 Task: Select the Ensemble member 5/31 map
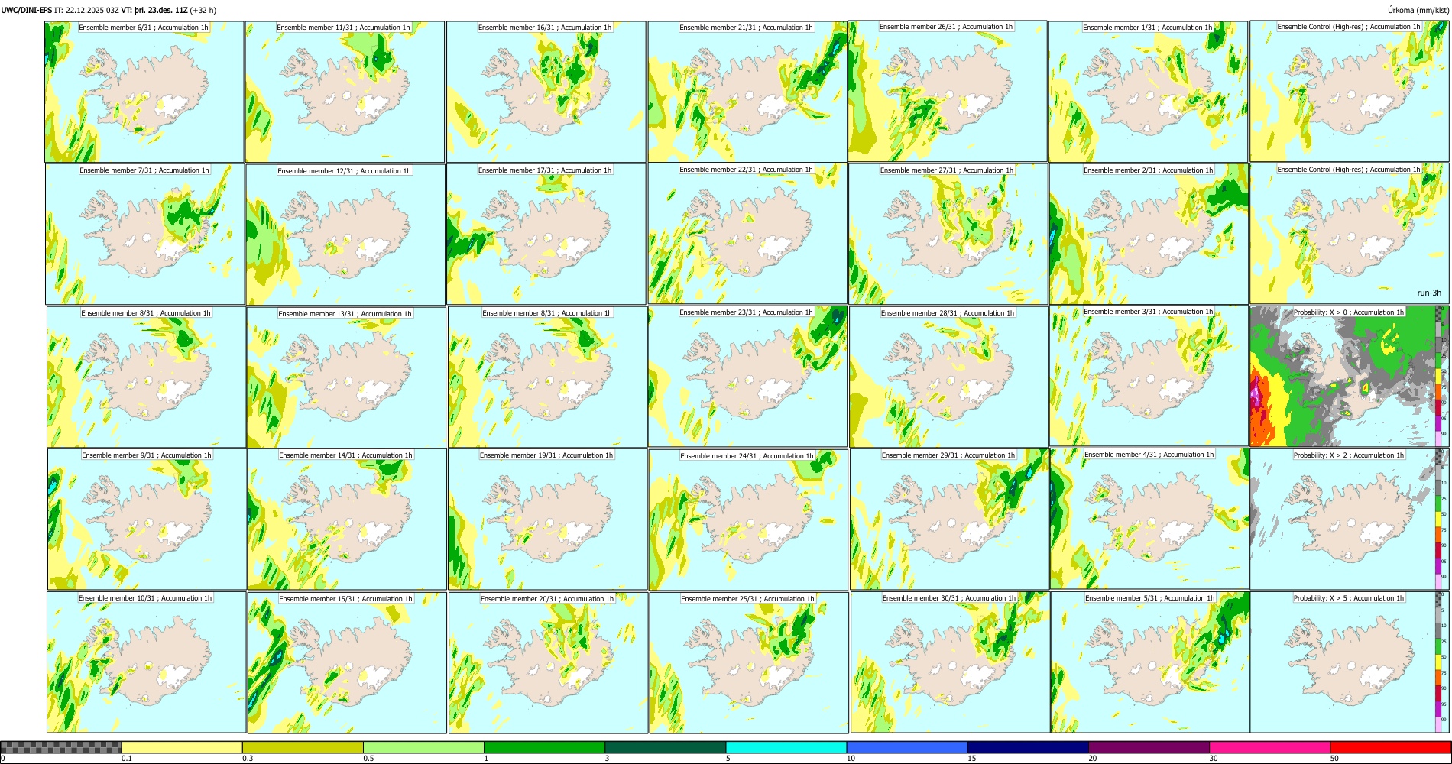tap(1150, 662)
